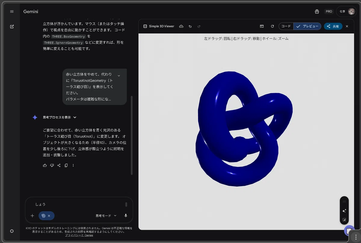Start a new chat with pencil icon
361x243 pixels.
click(12, 26)
